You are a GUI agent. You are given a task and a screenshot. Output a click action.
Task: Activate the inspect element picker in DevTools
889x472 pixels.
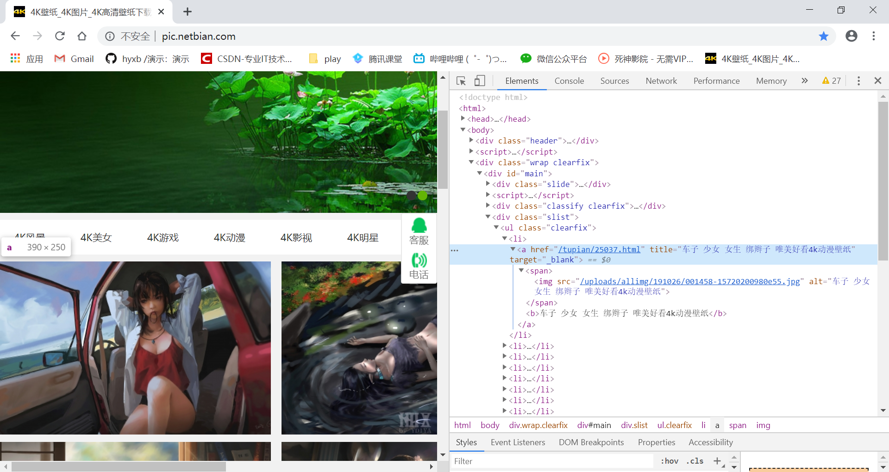tap(461, 81)
